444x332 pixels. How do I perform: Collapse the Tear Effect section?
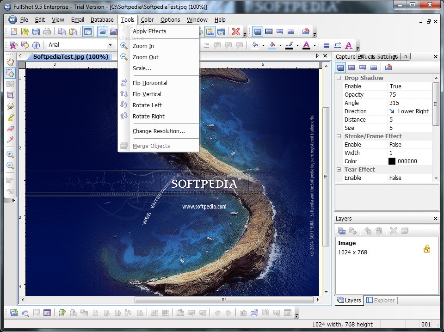point(339,170)
